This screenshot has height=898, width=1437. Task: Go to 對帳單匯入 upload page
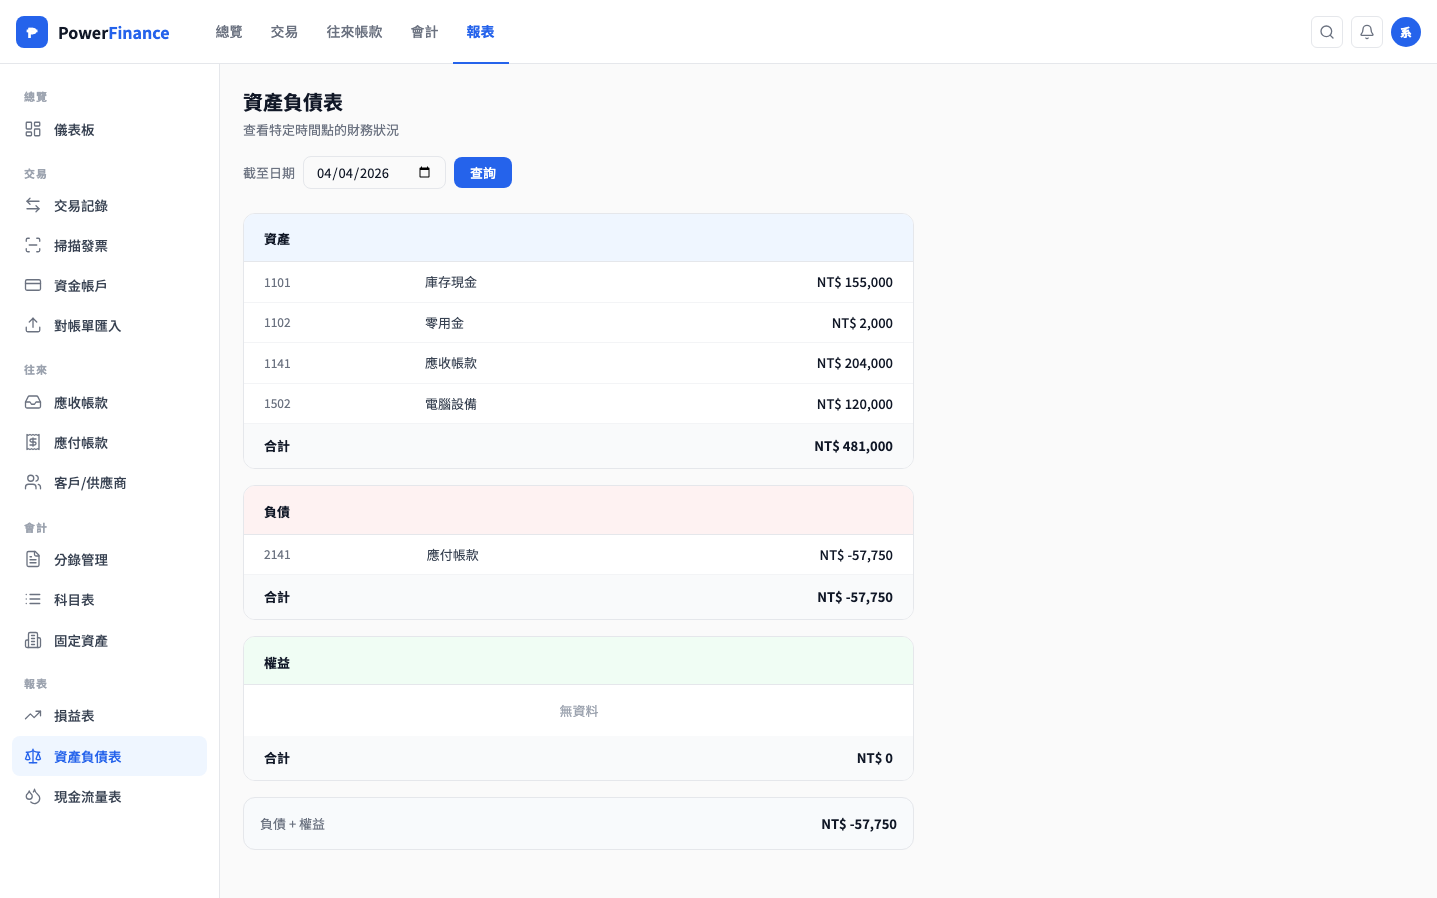pyautogui.click(x=87, y=326)
